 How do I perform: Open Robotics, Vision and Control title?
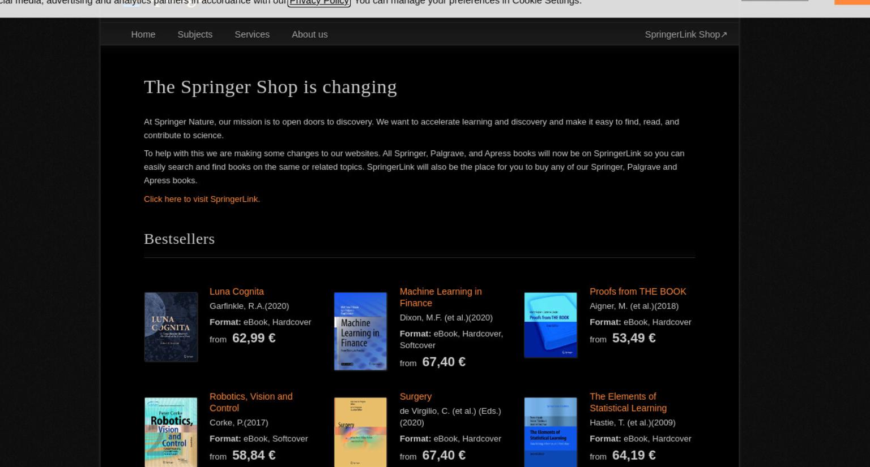251,402
